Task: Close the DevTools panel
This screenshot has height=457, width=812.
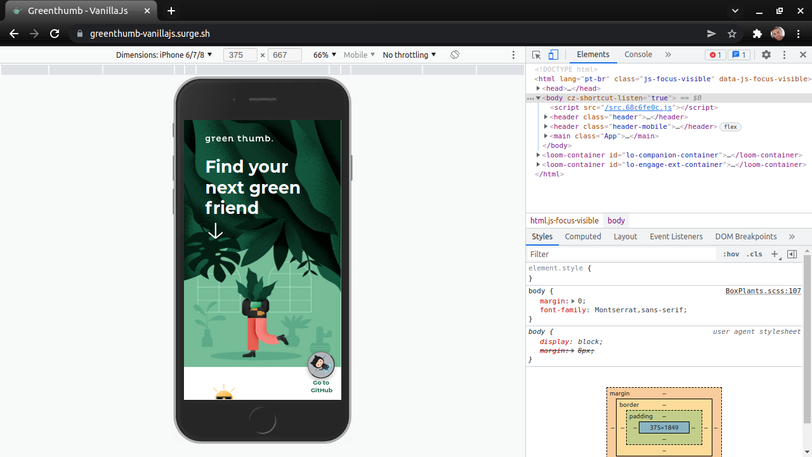Action: (802, 55)
